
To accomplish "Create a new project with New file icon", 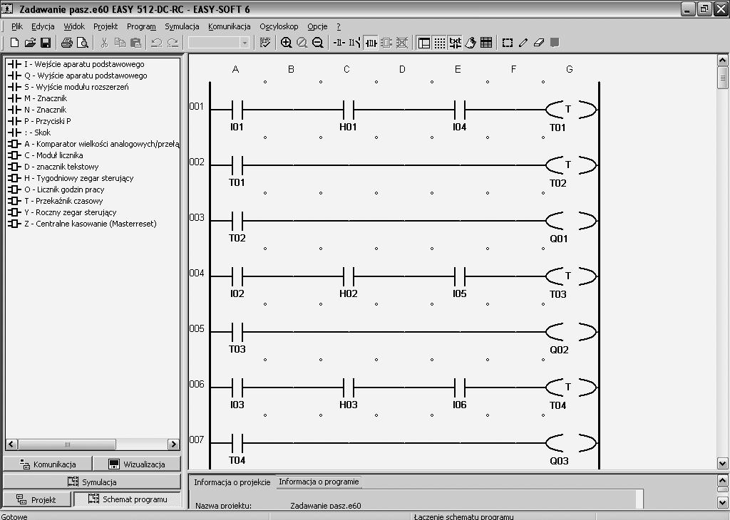I will 14,43.
